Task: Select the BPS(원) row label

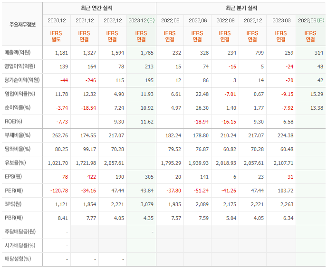Action: [x=13, y=204]
